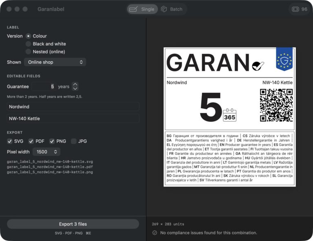The image size is (313, 241).
Task: Click the Garanlabel window title
Action: pos(51,9)
